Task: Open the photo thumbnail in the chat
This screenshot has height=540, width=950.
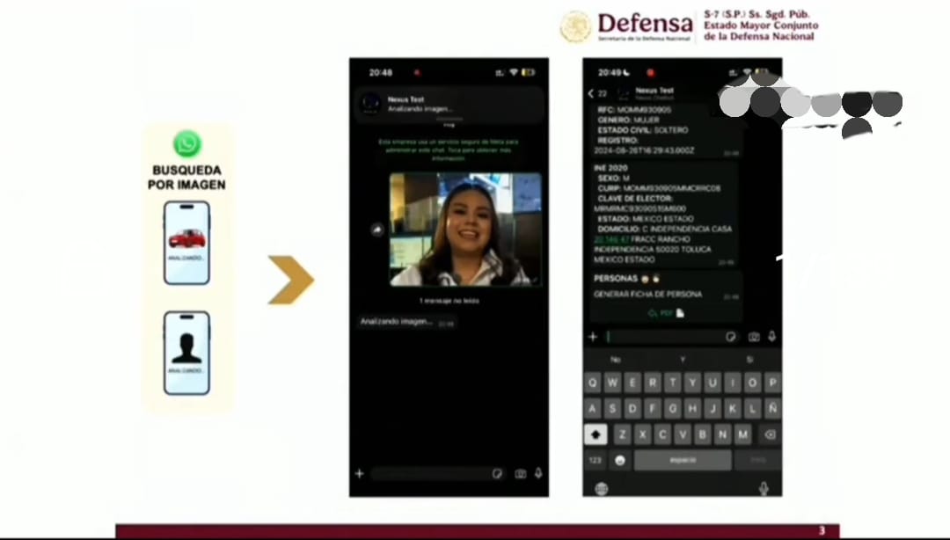Action: [x=465, y=229]
